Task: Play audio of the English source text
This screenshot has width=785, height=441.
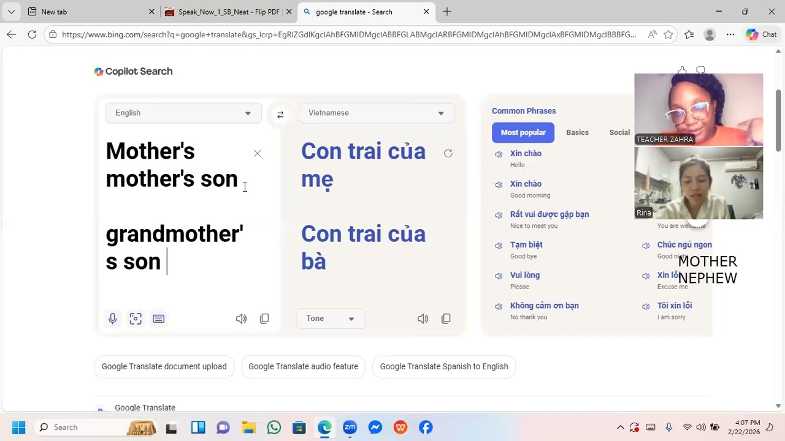Action: (x=241, y=318)
